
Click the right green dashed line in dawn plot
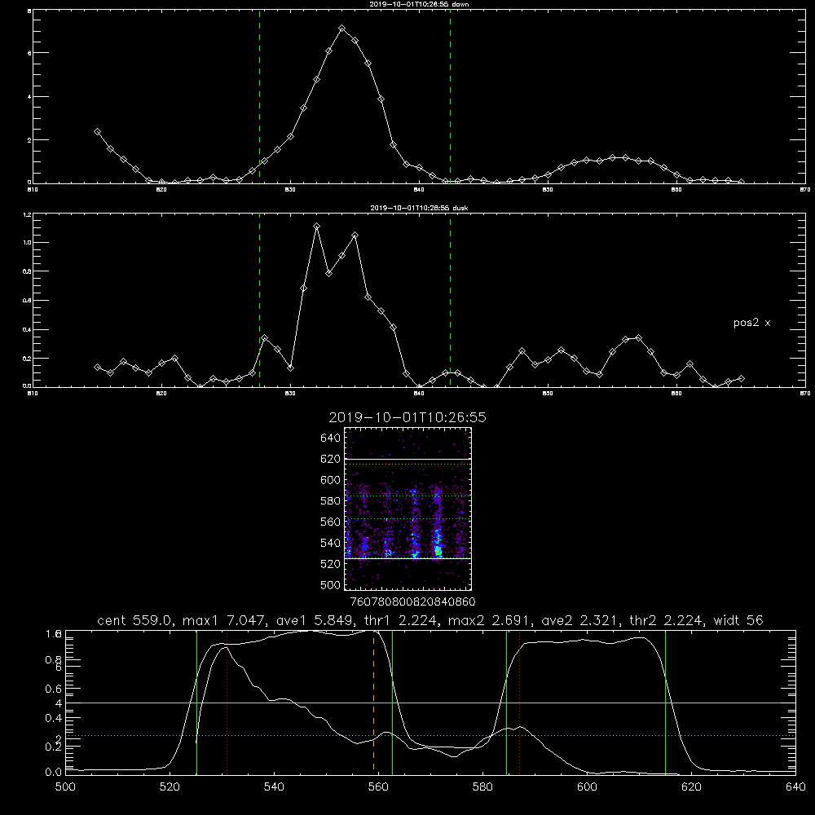tap(450, 97)
